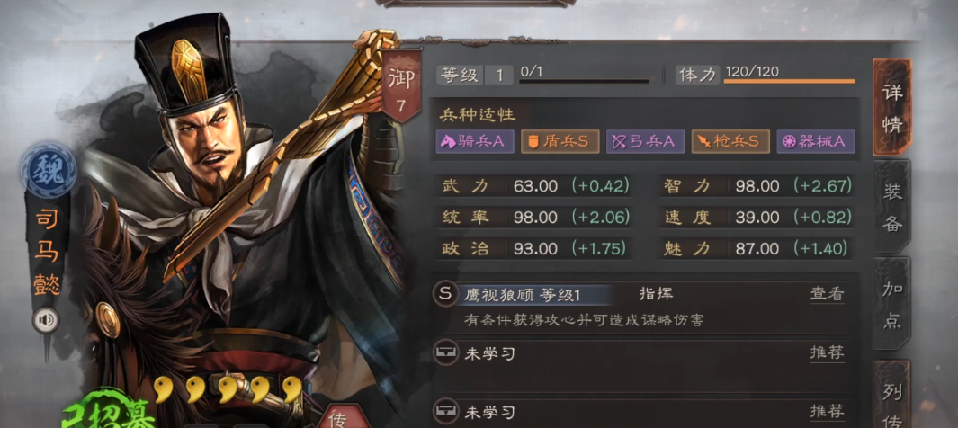Click 推荐 on the first unlearned slot
The height and width of the screenshot is (428, 958).
click(x=828, y=352)
